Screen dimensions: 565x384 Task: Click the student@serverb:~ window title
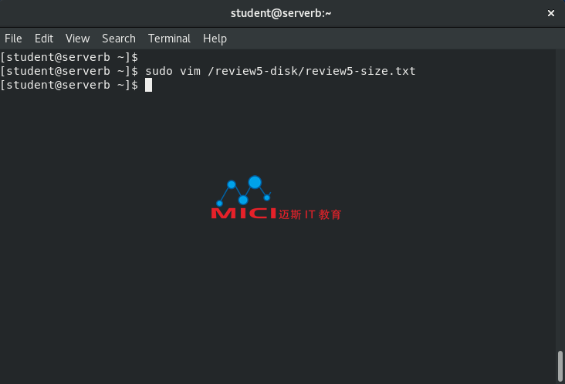pyautogui.click(x=281, y=13)
